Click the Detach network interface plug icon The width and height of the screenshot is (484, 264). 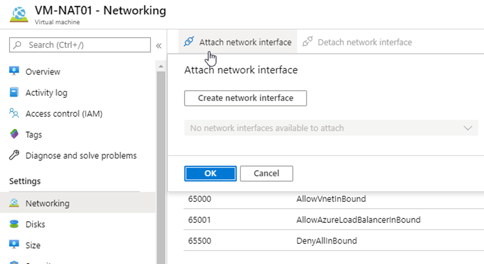coord(307,41)
